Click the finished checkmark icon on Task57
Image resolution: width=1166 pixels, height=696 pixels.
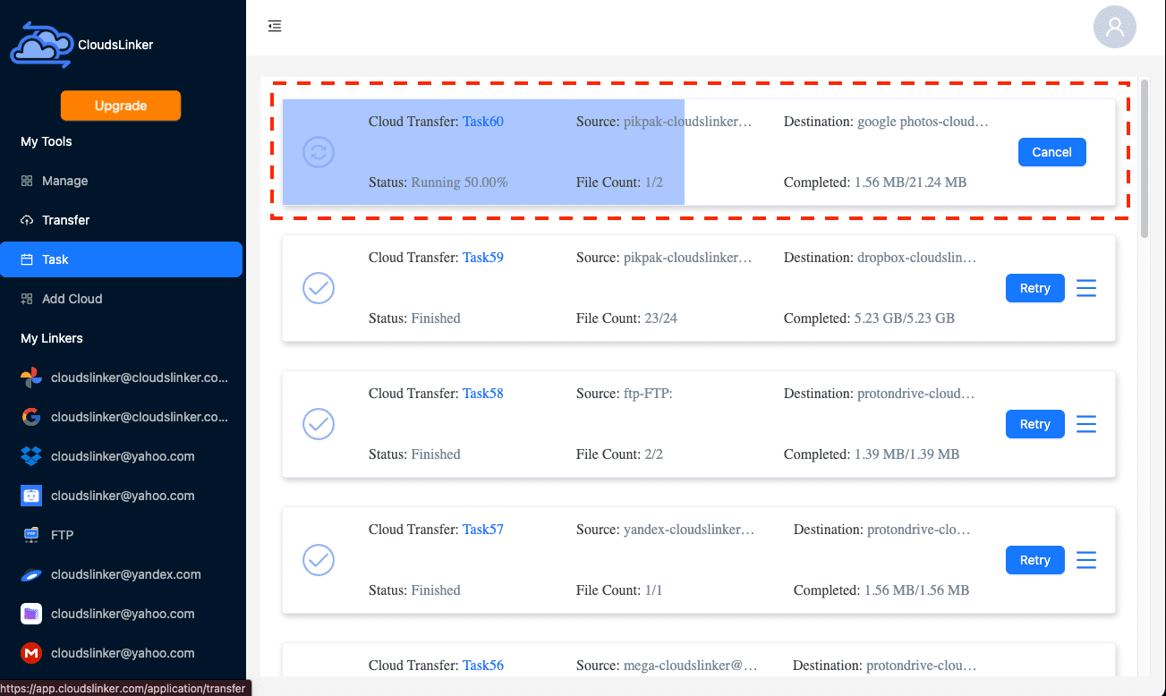(319, 560)
